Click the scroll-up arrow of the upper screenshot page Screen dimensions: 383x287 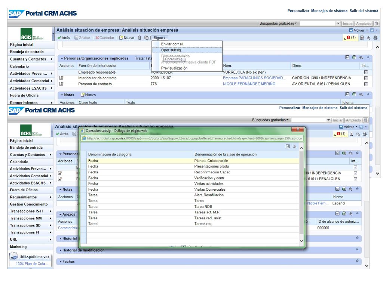click(377, 47)
